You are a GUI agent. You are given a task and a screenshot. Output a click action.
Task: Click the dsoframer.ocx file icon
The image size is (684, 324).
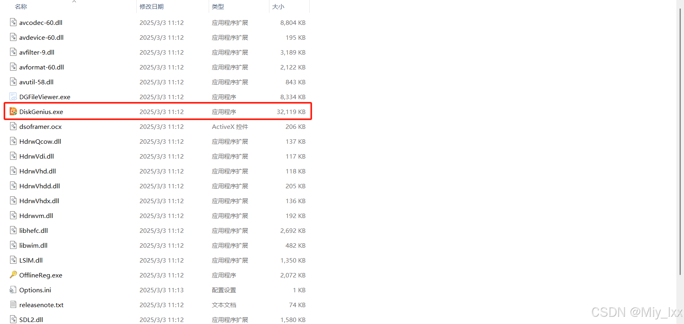point(13,126)
